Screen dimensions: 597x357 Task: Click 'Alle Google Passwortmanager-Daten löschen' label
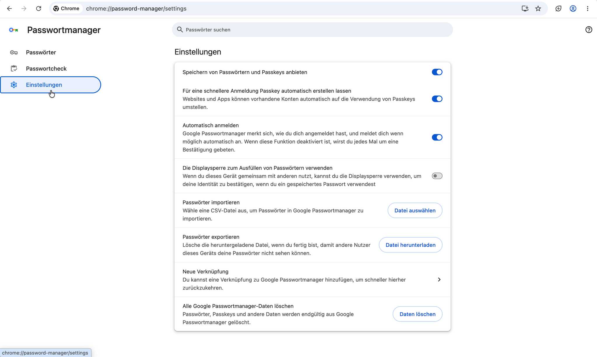tap(238, 306)
